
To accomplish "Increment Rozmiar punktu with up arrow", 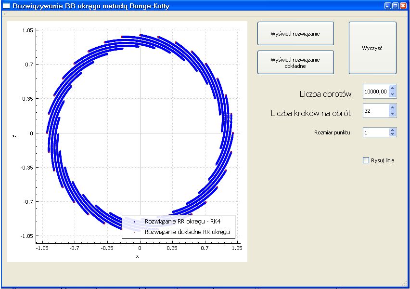I will tap(392, 130).
